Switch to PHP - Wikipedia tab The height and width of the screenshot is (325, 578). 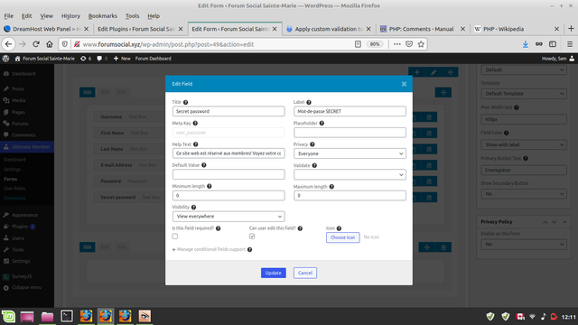(516, 29)
